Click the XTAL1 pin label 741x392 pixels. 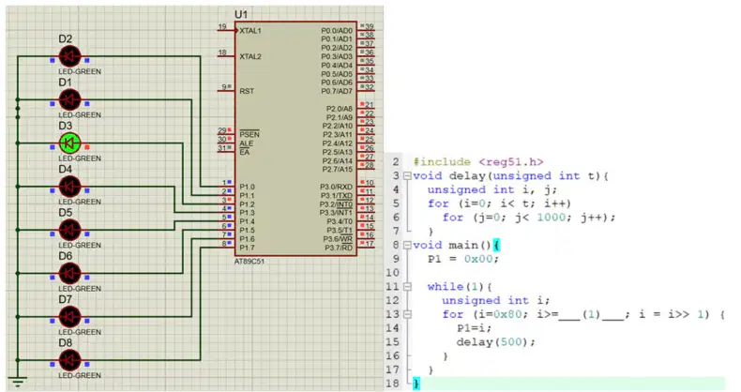250,31
